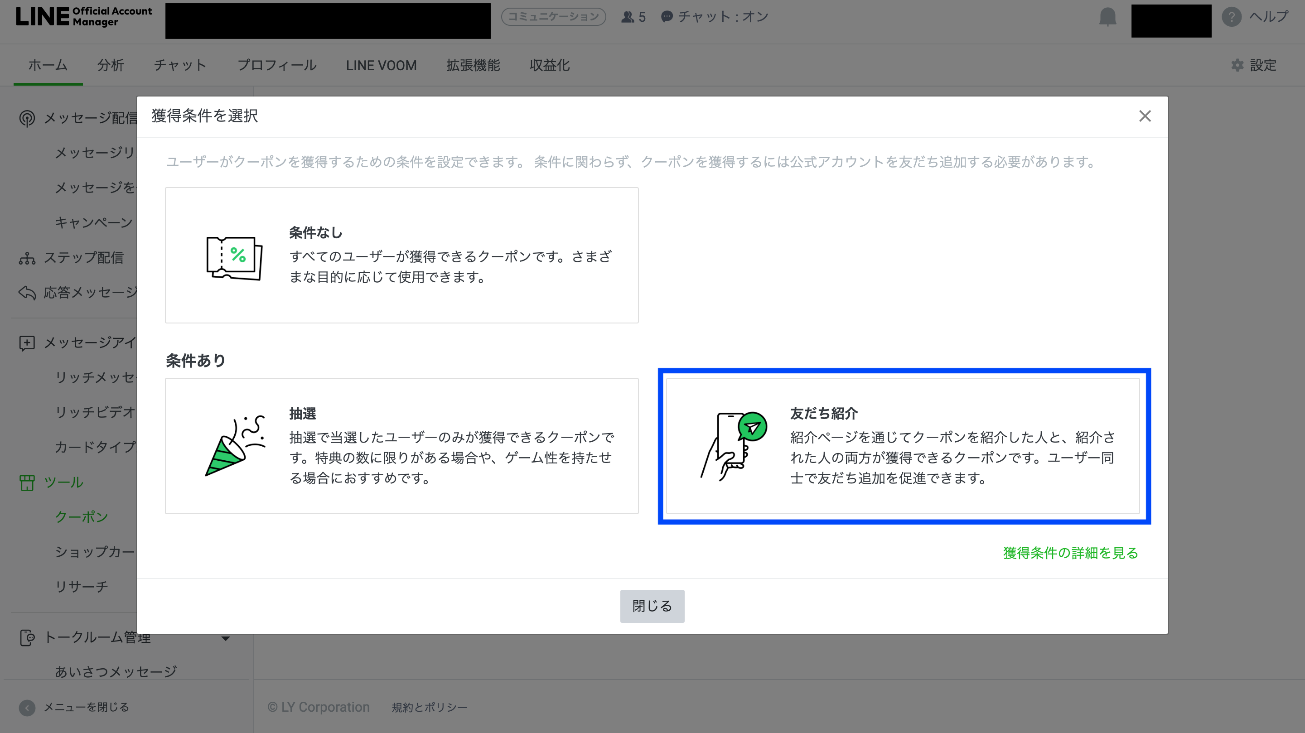
Task: Select the 条件なし coupon option
Action: point(401,256)
